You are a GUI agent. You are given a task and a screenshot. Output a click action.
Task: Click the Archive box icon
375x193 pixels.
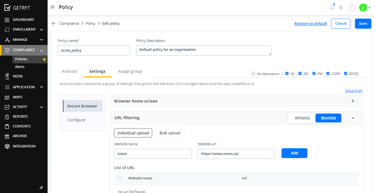click(7, 136)
